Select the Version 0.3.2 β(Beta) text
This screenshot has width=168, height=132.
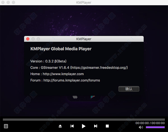click(48, 61)
